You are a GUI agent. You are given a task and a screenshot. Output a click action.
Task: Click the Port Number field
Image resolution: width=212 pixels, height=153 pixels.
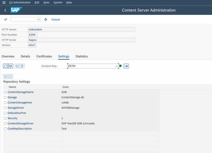pyautogui.click(x=33, y=35)
